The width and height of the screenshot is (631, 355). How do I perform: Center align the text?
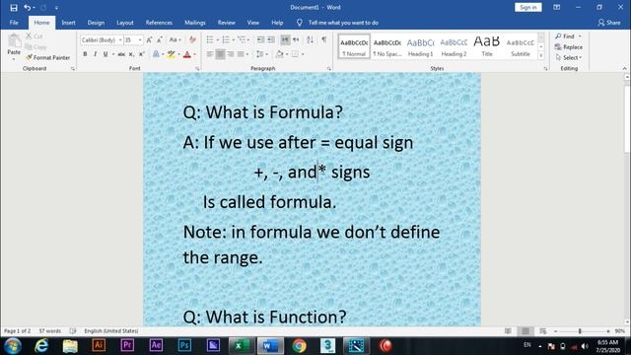pos(220,54)
